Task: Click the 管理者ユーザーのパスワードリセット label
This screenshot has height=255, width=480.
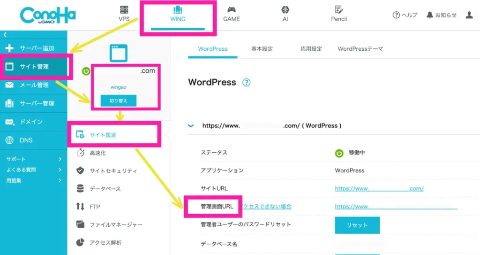Action: coord(246,224)
